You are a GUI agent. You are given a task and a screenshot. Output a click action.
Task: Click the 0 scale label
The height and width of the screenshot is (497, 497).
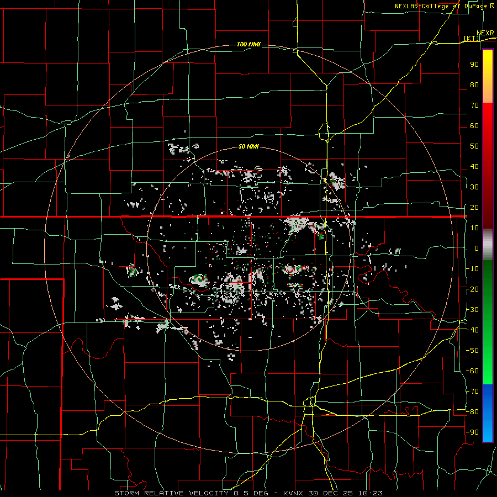click(x=477, y=248)
